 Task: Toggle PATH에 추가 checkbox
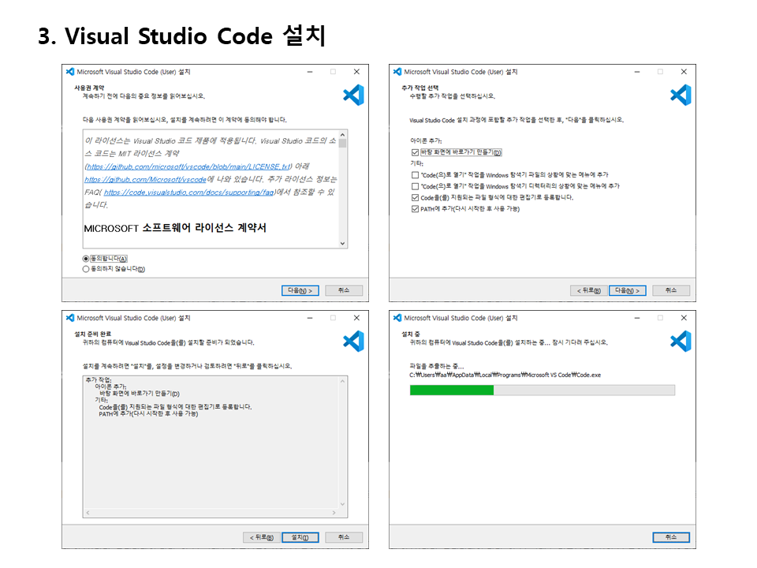point(416,209)
